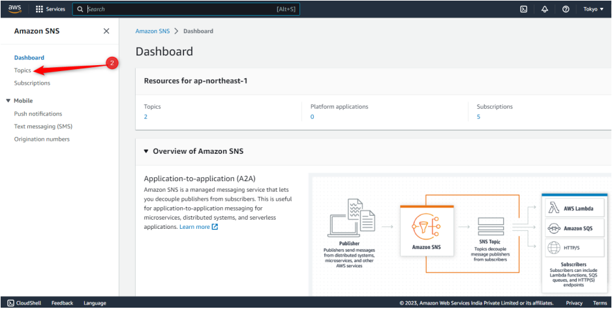This screenshot has width=614, height=309.
Task: Open the notifications bell
Action: pyautogui.click(x=544, y=9)
